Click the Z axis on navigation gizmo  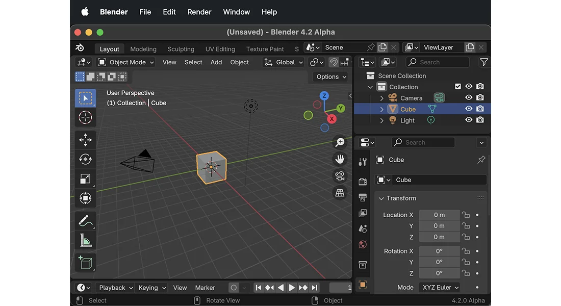(x=324, y=95)
